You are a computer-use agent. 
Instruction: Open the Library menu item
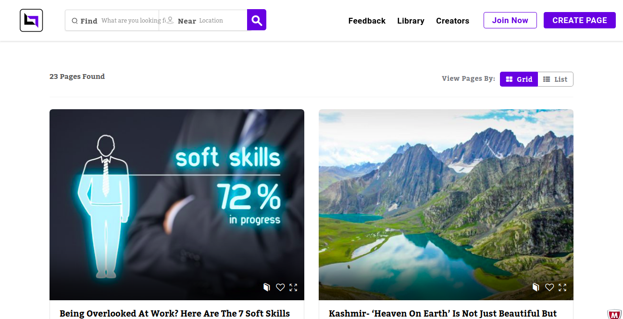click(x=411, y=21)
